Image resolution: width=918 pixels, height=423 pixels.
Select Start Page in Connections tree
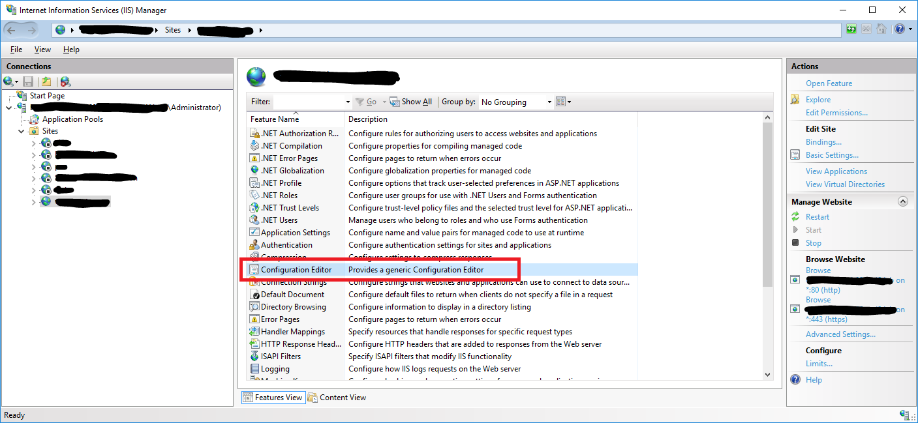(47, 96)
